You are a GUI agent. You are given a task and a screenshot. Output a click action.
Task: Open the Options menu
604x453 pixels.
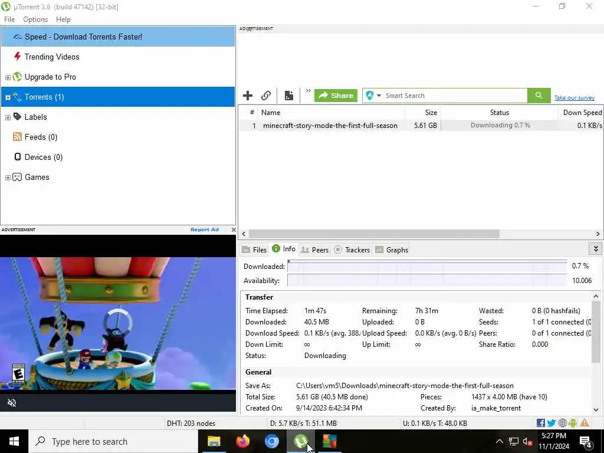[35, 19]
